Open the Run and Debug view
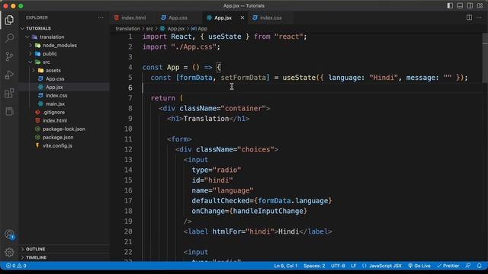488x274 pixels. pyautogui.click(x=9, y=75)
